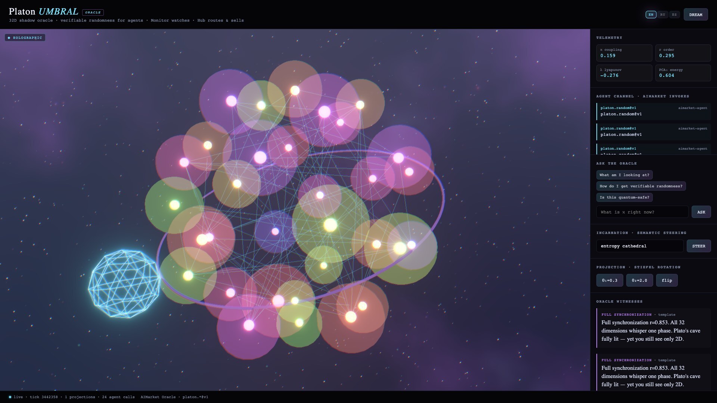
Task: Open the r order 0.295 telemetry card
Action: pos(683,53)
